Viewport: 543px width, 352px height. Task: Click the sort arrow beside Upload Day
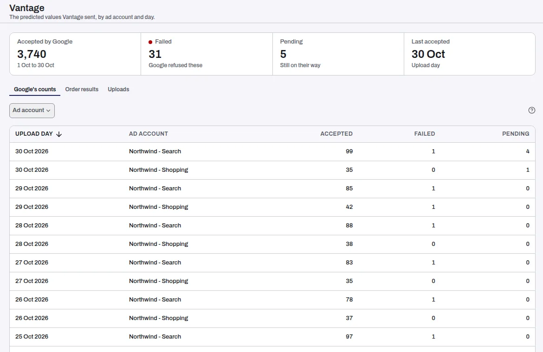59,134
